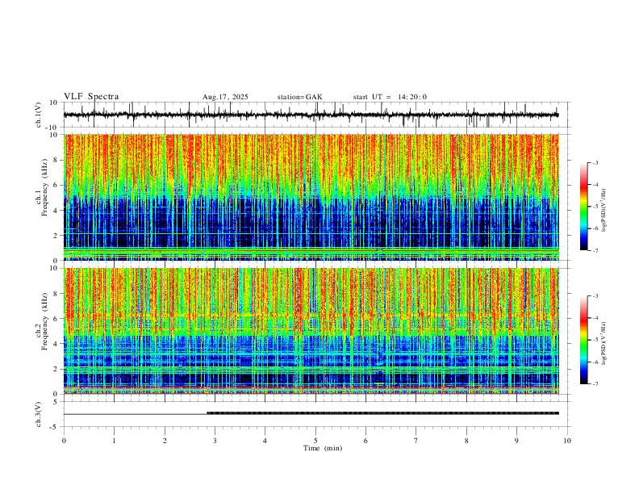
Task: Click the ch.2 color scale bar
Action: pyautogui.click(x=583, y=340)
